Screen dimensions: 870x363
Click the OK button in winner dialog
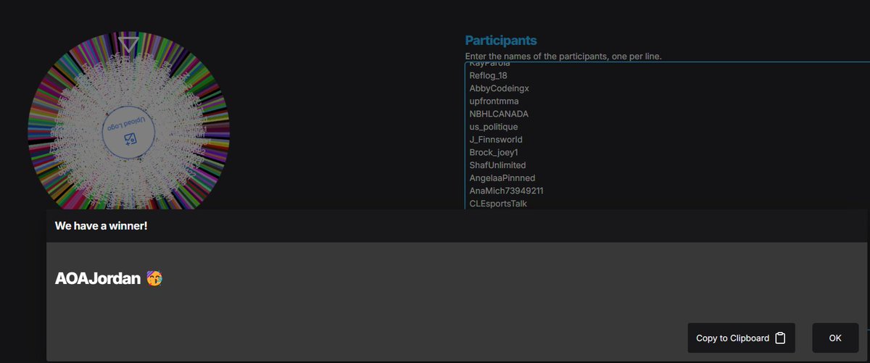click(x=835, y=338)
